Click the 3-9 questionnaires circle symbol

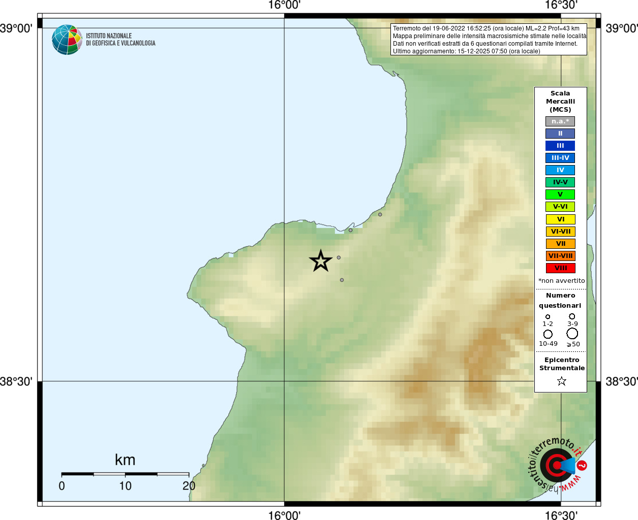coord(572,316)
